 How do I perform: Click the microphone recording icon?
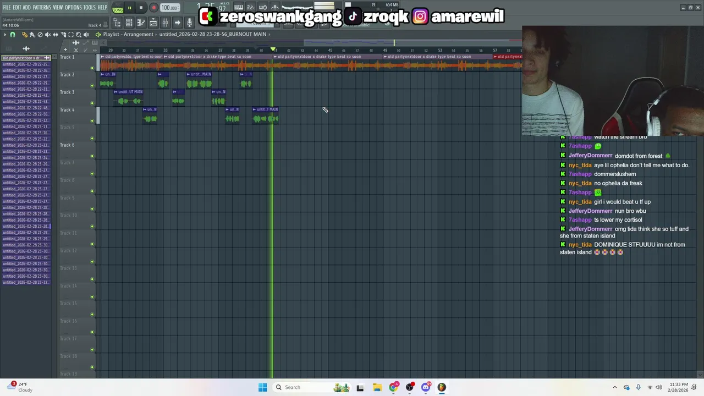pyautogui.click(x=189, y=23)
